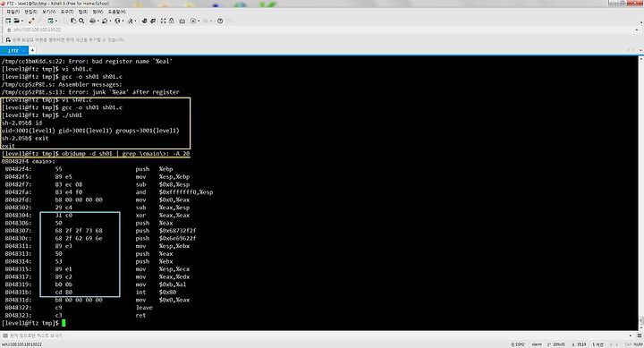
Task: Click the Open session folder icon
Action: pyautogui.click(x=16, y=21)
